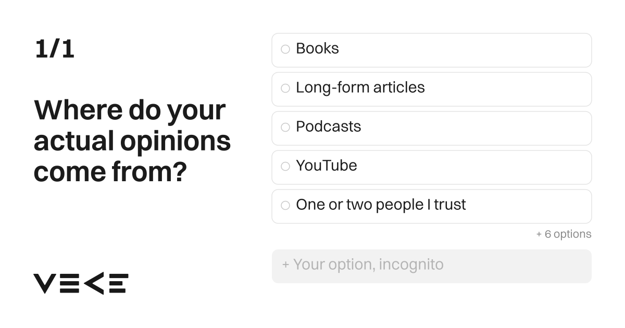Mark the YouTube radio circle
Screen dimensions: 625x328
coord(285,167)
